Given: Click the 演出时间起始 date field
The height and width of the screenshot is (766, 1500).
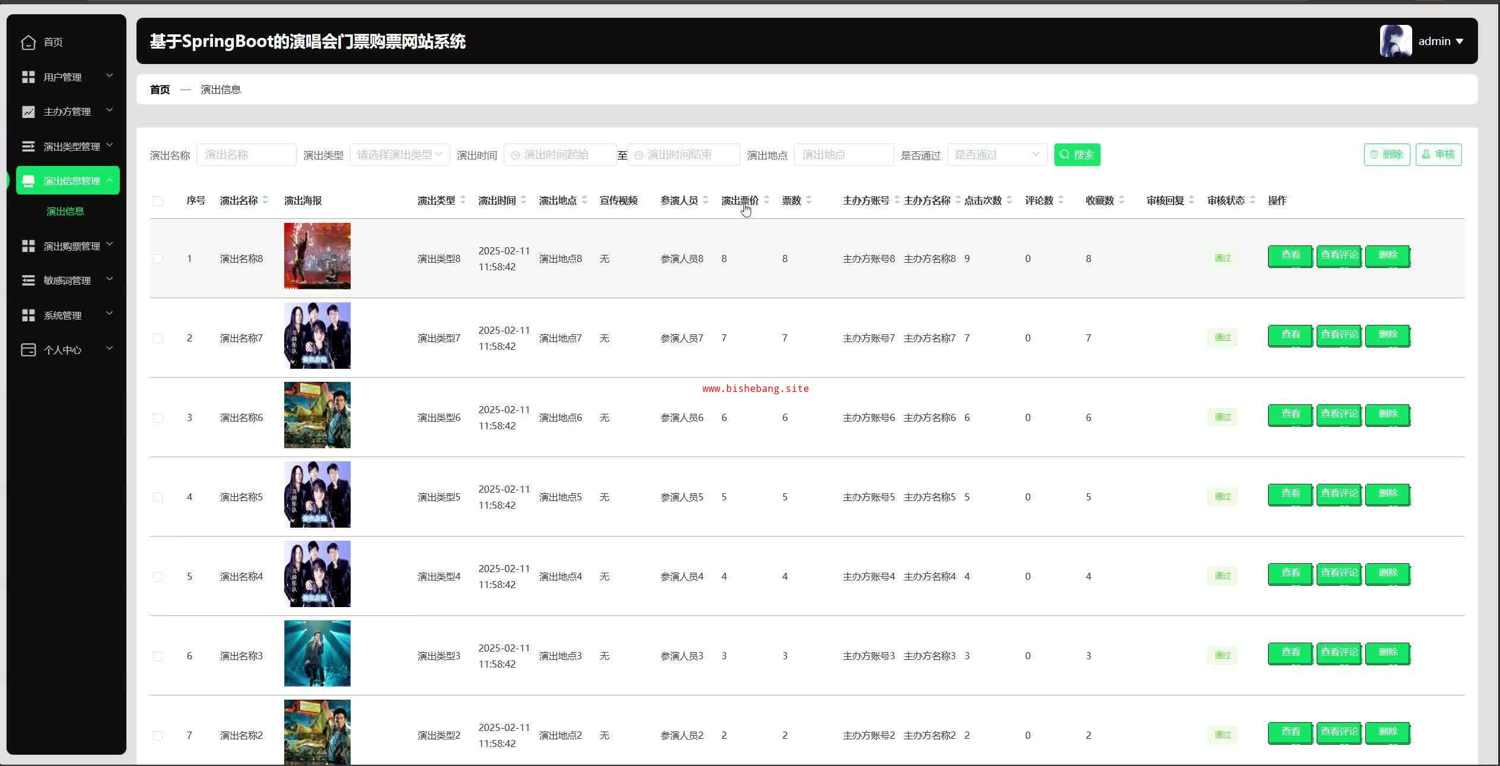Looking at the screenshot, I should pyautogui.click(x=560, y=155).
